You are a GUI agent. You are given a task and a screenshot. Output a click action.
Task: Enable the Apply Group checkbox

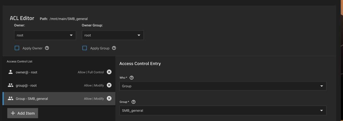pyautogui.click(x=85, y=48)
